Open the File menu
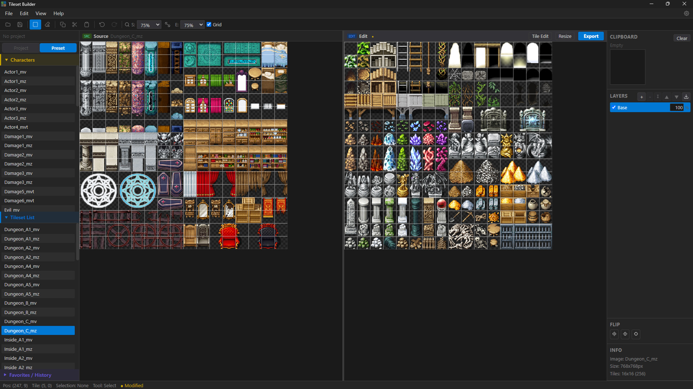Screen dimensions: 693x389 point(9,13)
